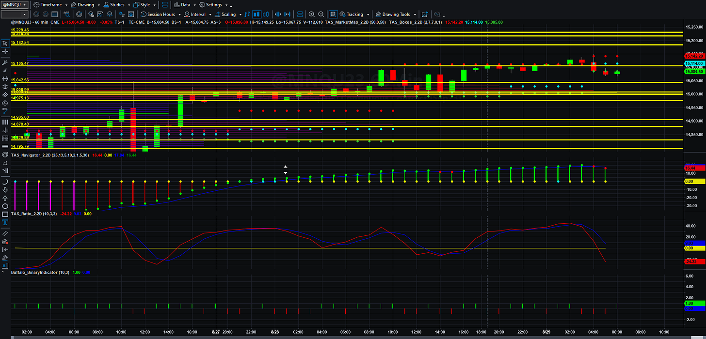The height and width of the screenshot is (339, 706).
Task: Expand the Timeframe dropdown arrow
Action: click(66, 5)
